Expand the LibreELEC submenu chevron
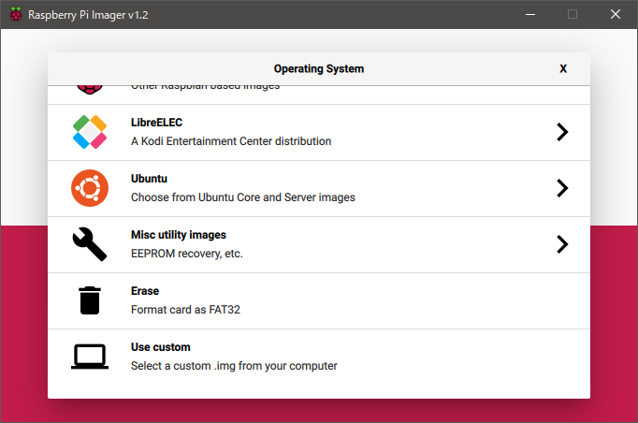Screen dimensions: 638x423 [561, 132]
